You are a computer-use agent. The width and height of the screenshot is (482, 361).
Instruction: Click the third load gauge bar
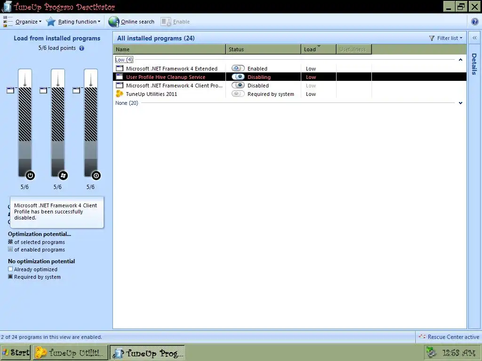click(91, 123)
